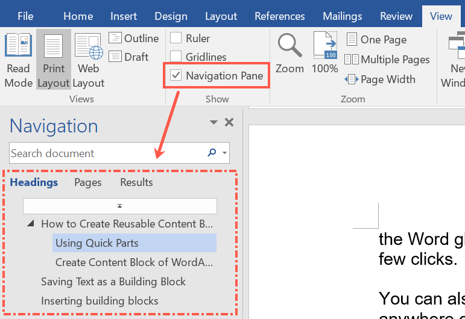Set zoom to 100%

pyautogui.click(x=324, y=53)
